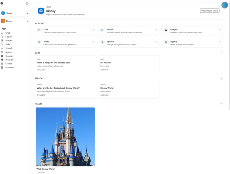Open the Video module card
Viewport: 230px width, 174px height.
tap(65, 43)
